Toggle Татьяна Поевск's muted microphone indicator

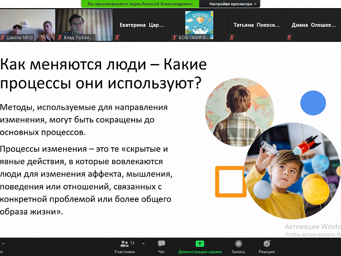pyautogui.click(x=231, y=38)
